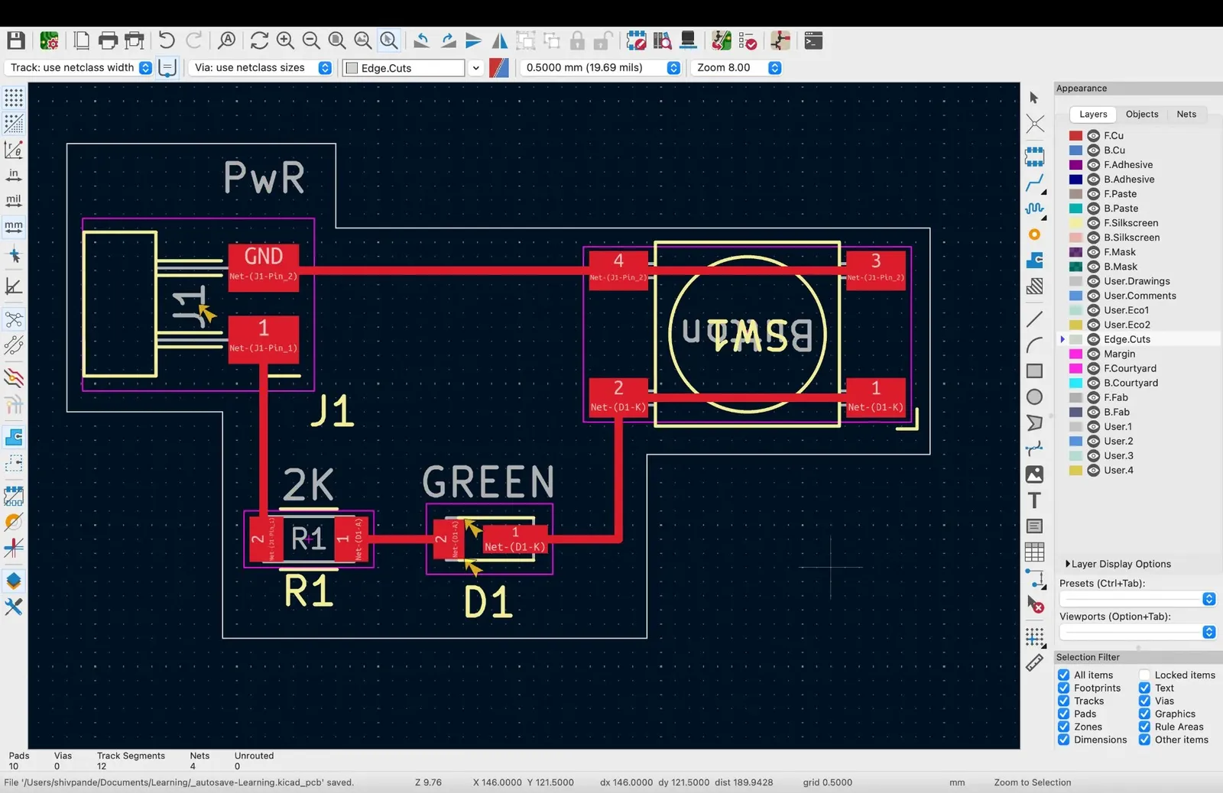Viewport: 1223px width, 793px height.
Task: Select the B.Fab layer row
Action: point(1139,412)
